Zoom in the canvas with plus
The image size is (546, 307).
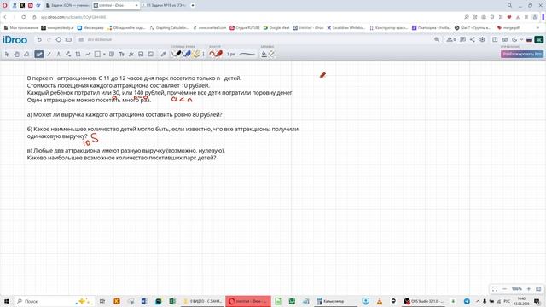click(x=529, y=289)
